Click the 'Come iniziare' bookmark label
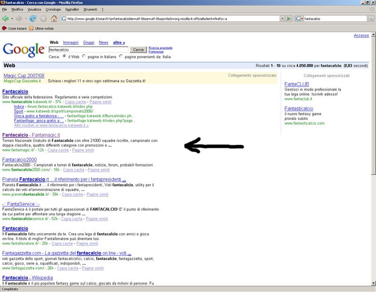Viewport: 376px width, 292px height. pyautogui.click(x=17, y=28)
